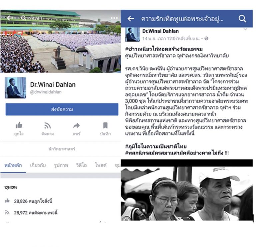Select the หน้าหลัก tab
This screenshot has width=256, height=247.
pos(13,165)
